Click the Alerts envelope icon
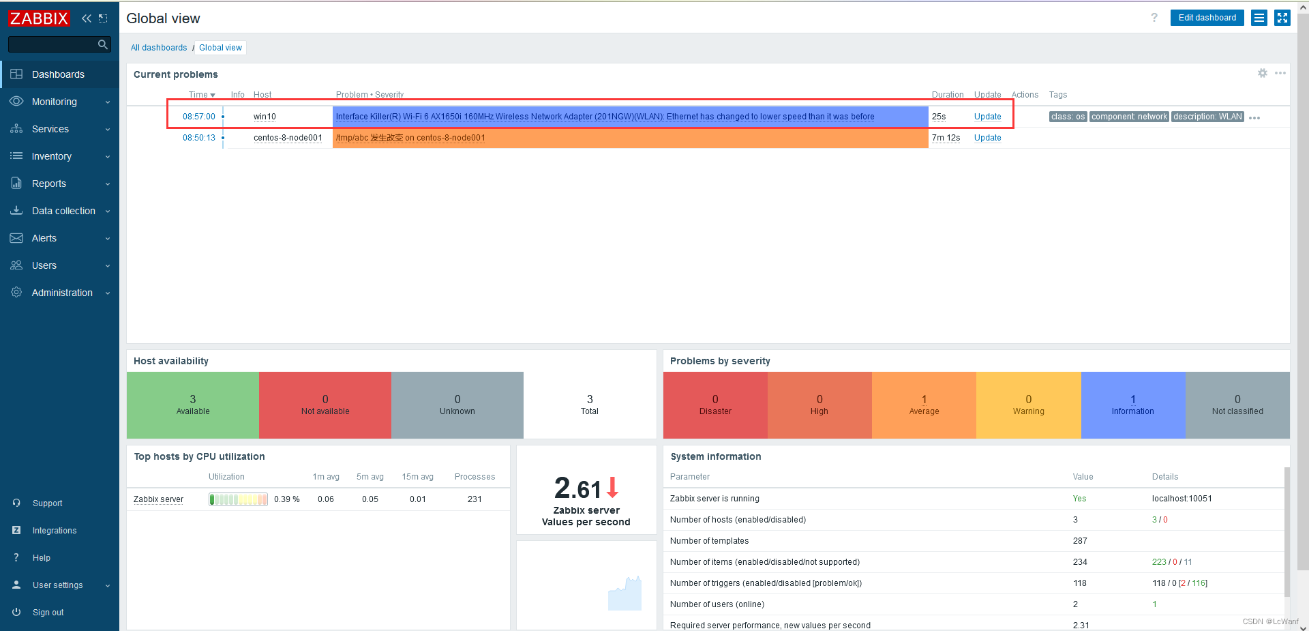The height and width of the screenshot is (631, 1309). click(x=16, y=238)
